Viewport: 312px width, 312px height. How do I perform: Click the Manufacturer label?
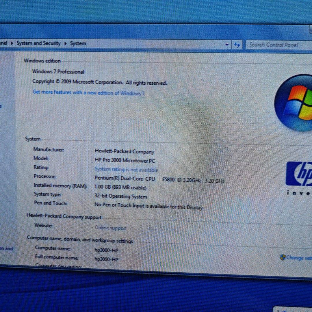tap(49, 149)
